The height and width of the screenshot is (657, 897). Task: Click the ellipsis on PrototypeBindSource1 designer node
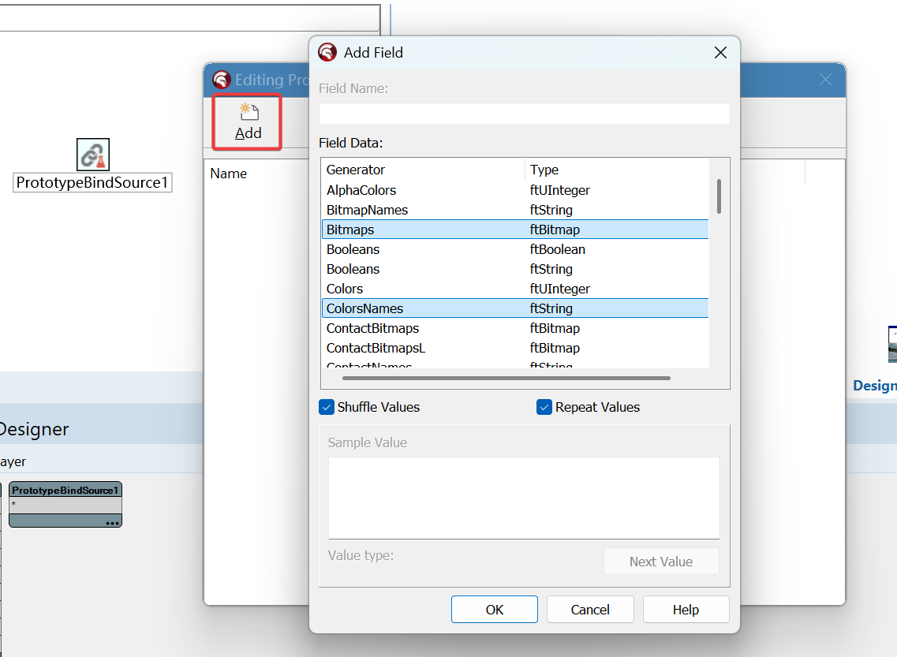[x=113, y=523]
